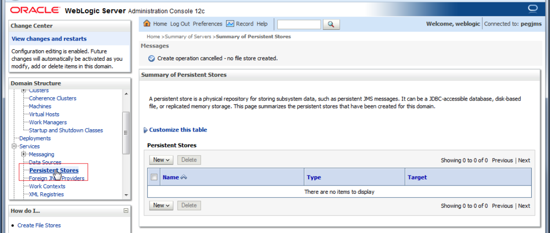Select Startup and Shutdown Classes item
The image size is (550, 233).
coord(66,130)
